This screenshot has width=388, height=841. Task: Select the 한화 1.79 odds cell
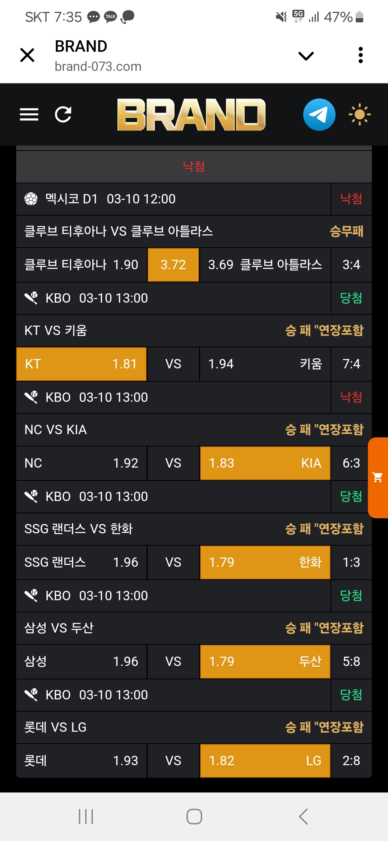265,562
